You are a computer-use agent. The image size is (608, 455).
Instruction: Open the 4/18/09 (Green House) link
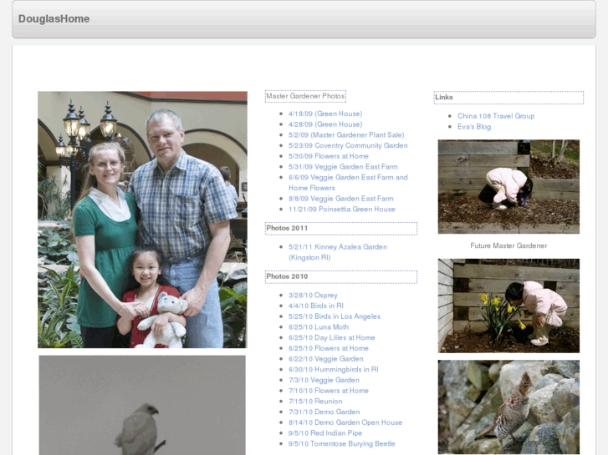[x=325, y=114]
